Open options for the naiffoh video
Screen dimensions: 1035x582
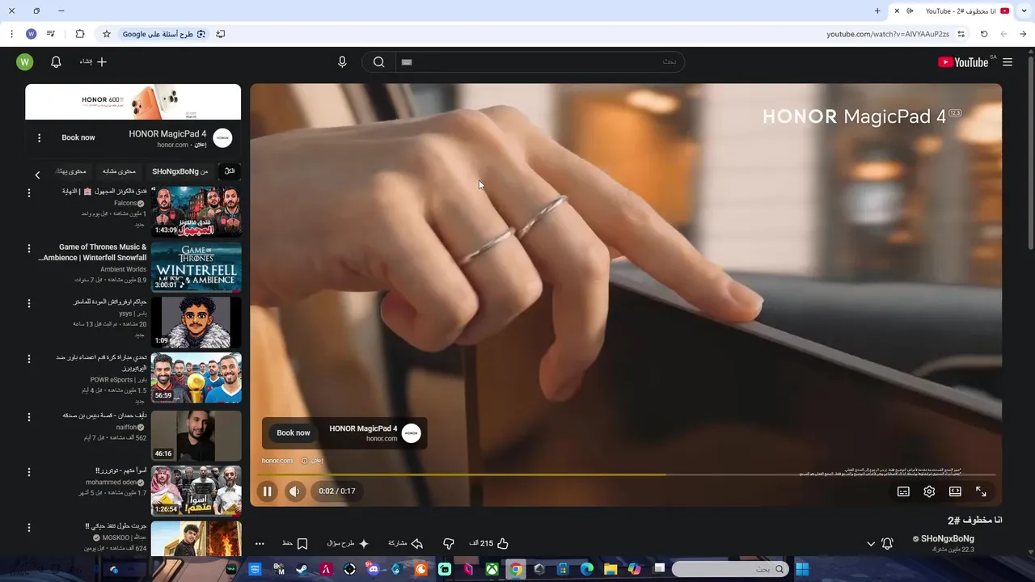coord(29,417)
